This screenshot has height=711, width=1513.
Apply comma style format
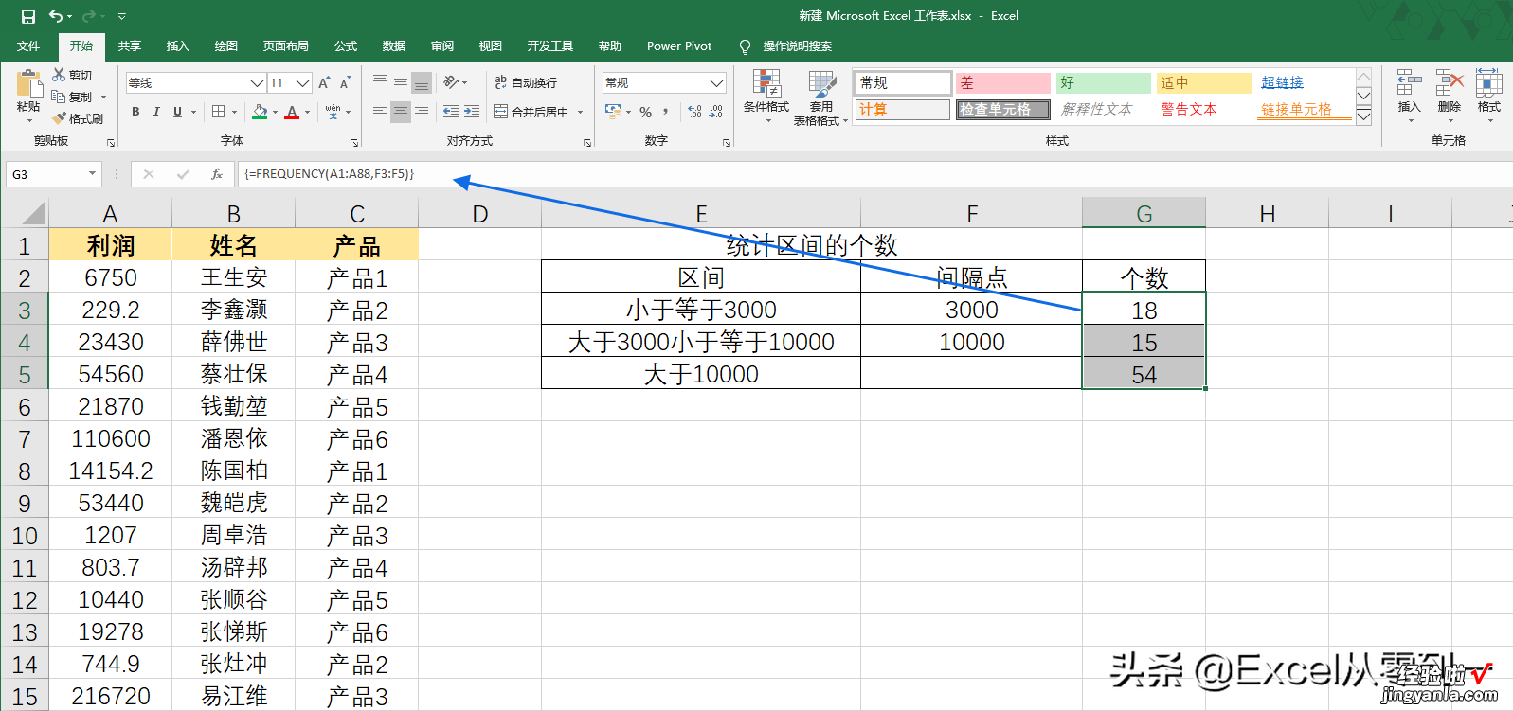(666, 112)
